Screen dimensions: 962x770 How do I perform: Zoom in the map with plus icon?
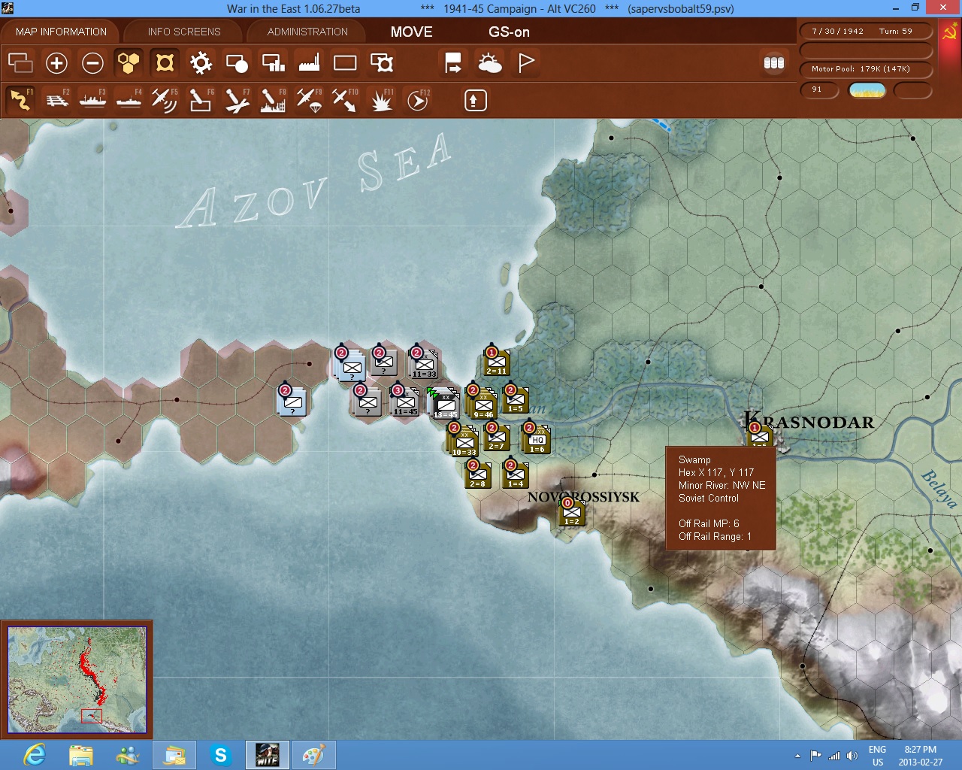click(56, 62)
